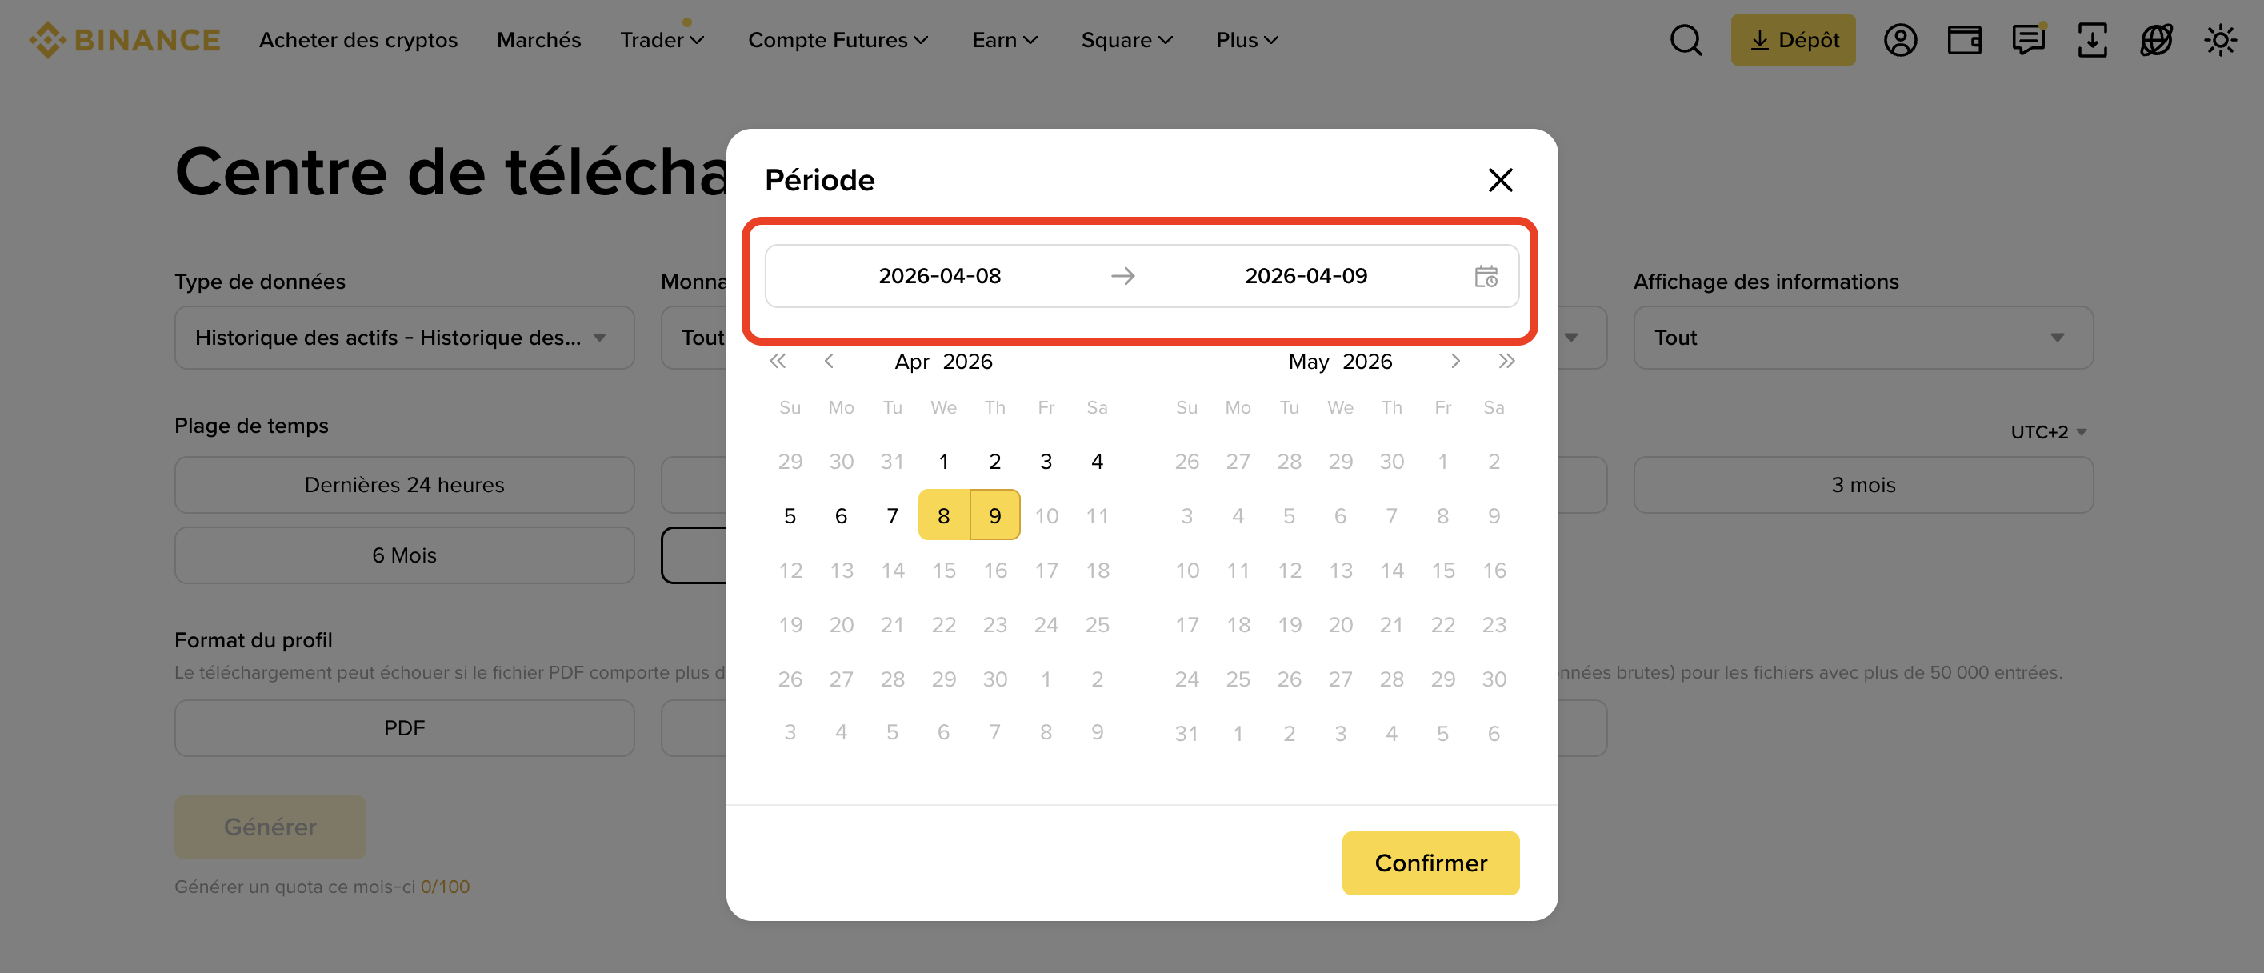Go to previous month in calendar
Viewport: 2264px width, 973px height.
[x=829, y=361]
